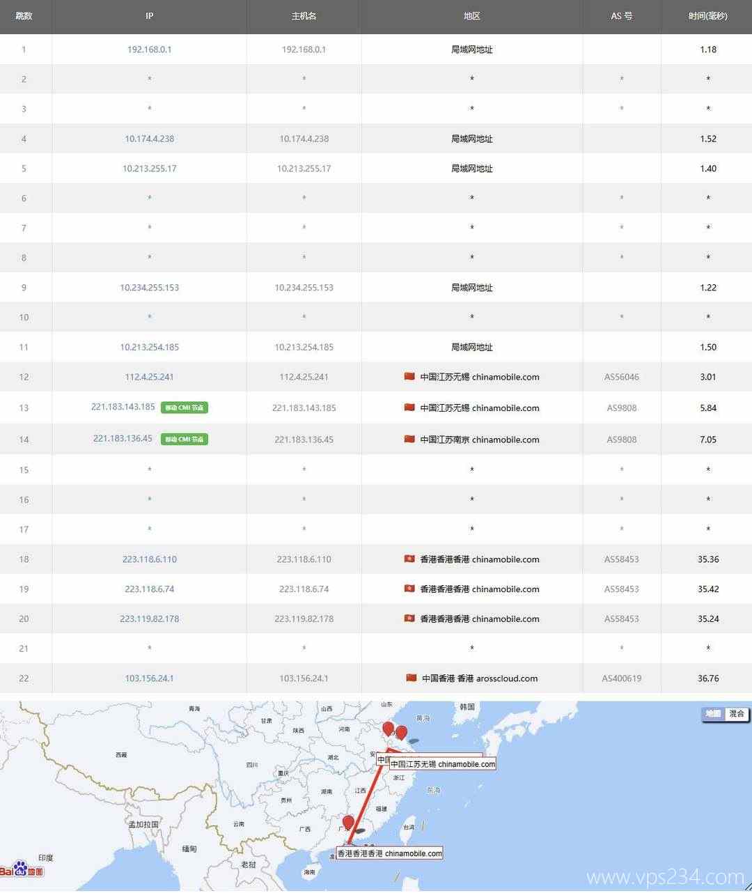Open IP link 223.119.82.178
752x893 pixels.
click(149, 619)
